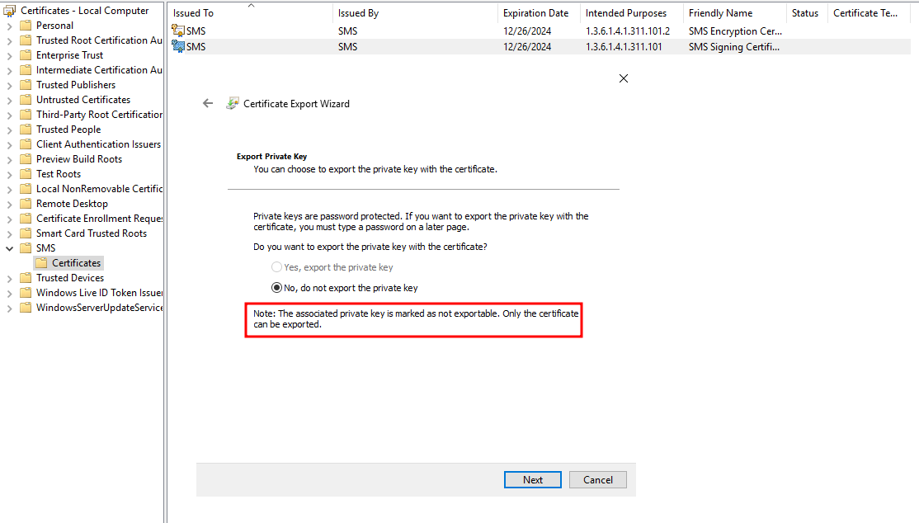Click the SMS Signing Certifi... friendly name cell
Image resolution: width=919 pixels, height=523 pixels.
coord(733,47)
